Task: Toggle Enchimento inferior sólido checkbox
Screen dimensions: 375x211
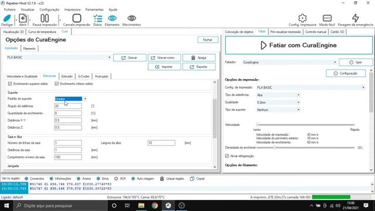Action: coord(56,84)
